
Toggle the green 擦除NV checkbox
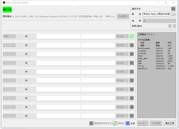click(x=115, y=123)
